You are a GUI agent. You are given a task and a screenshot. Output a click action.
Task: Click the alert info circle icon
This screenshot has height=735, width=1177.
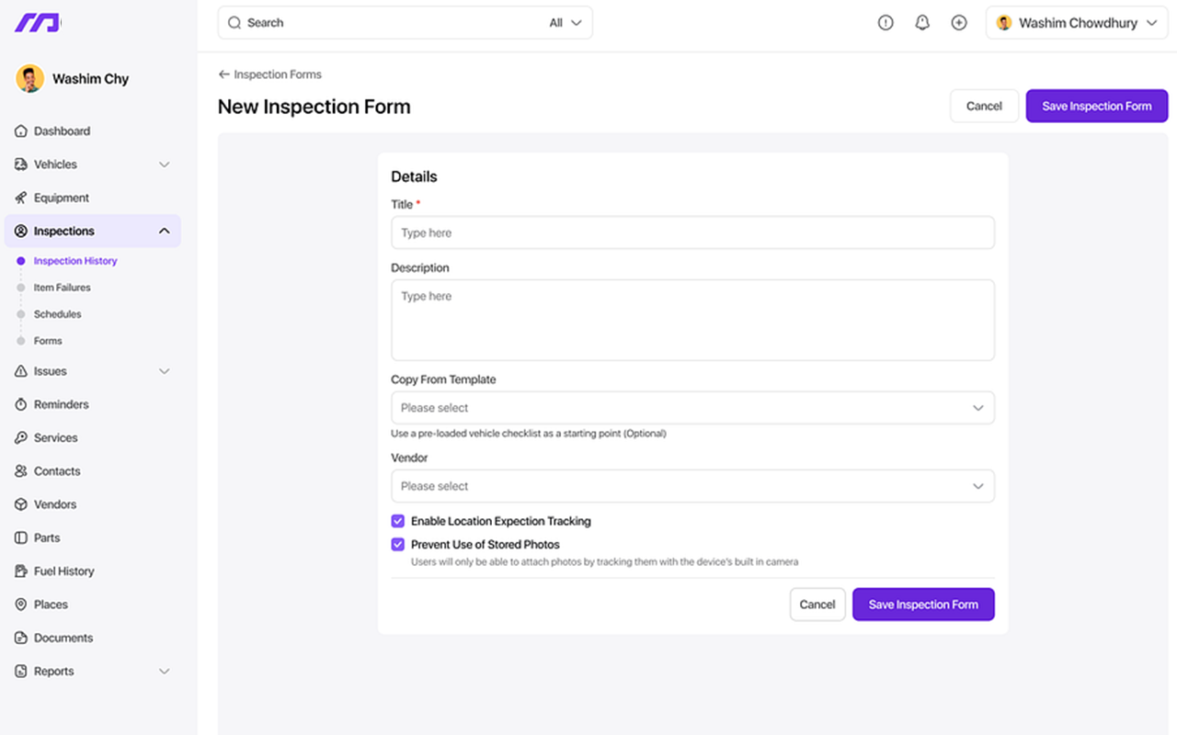pos(886,23)
